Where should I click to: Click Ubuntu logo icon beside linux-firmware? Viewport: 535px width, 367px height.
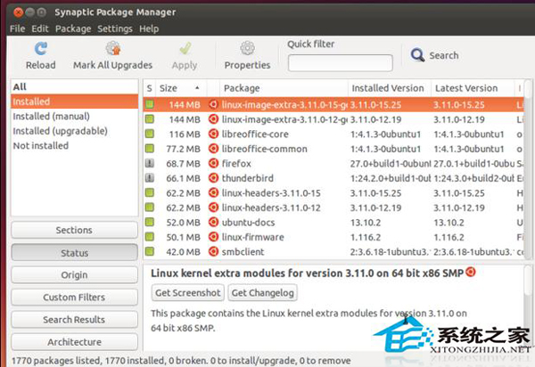click(x=213, y=237)
